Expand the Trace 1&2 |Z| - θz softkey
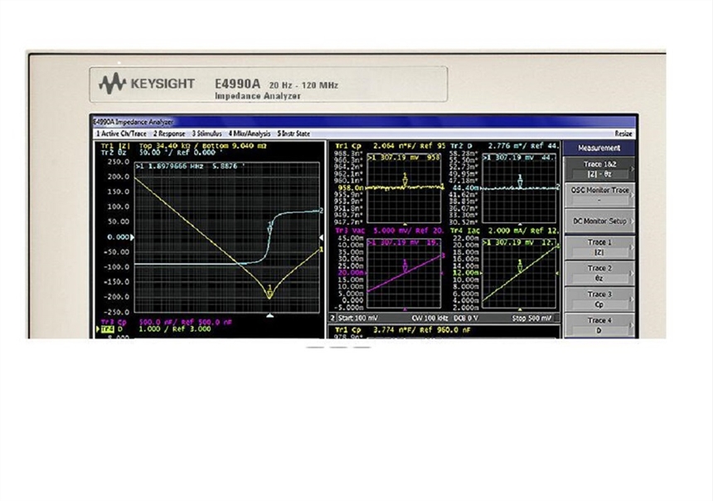713x501 pixels. [599, 168]
